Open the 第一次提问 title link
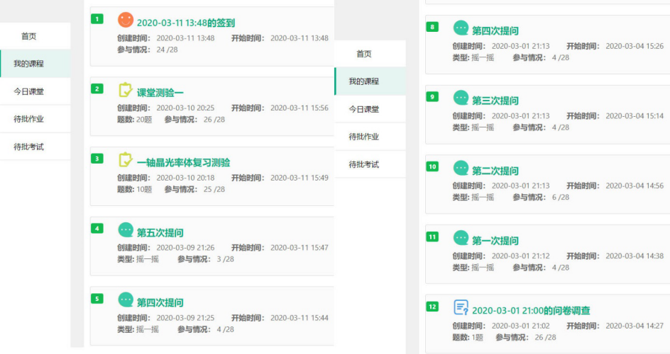 click(495, 241)
